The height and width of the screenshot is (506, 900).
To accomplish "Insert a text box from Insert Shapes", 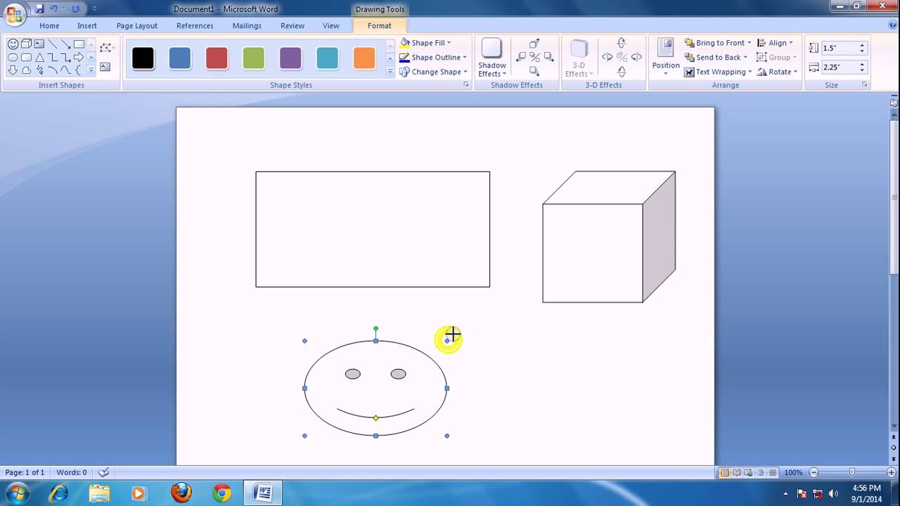I will (x=105, y=67).
